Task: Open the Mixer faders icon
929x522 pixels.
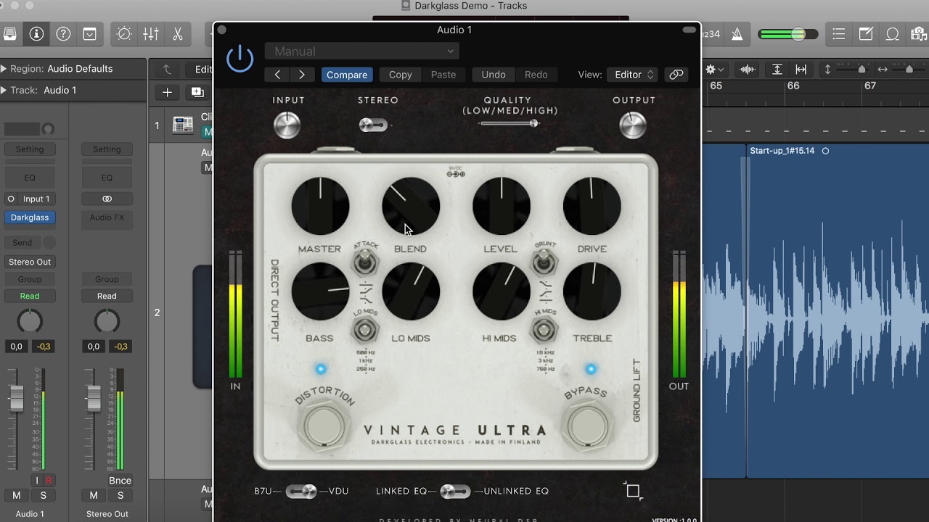Action: tap(151, 34)
